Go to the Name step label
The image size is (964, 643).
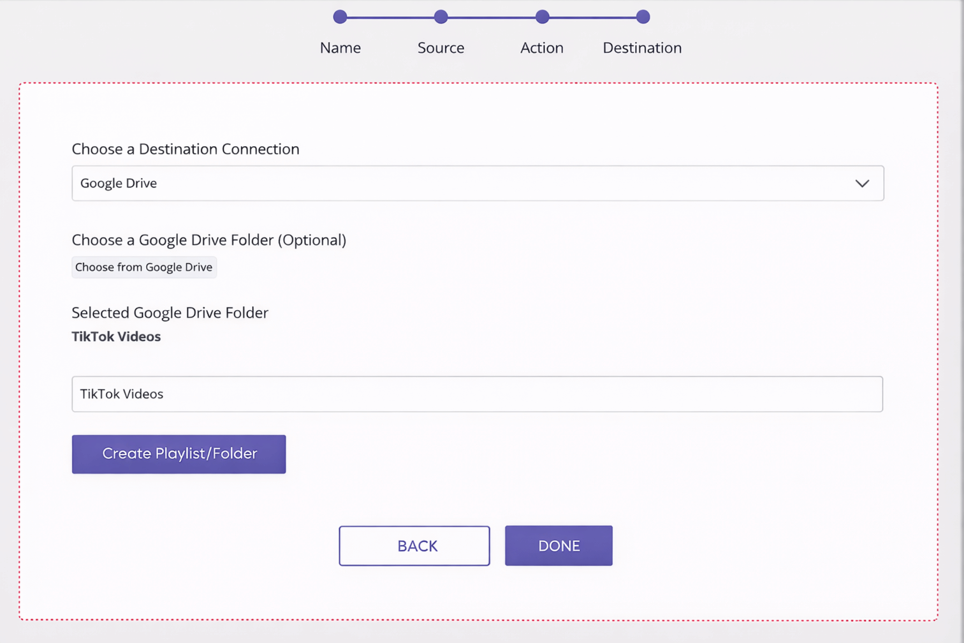[340, 48]
